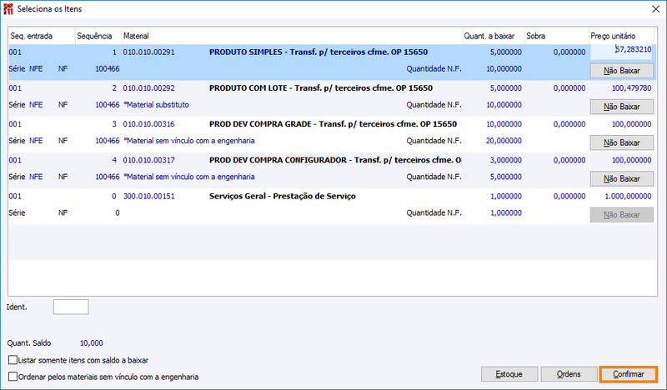This screenshot has height=390, width=667.
Task: Click the 'Material' column header
Action: point(292,36)
